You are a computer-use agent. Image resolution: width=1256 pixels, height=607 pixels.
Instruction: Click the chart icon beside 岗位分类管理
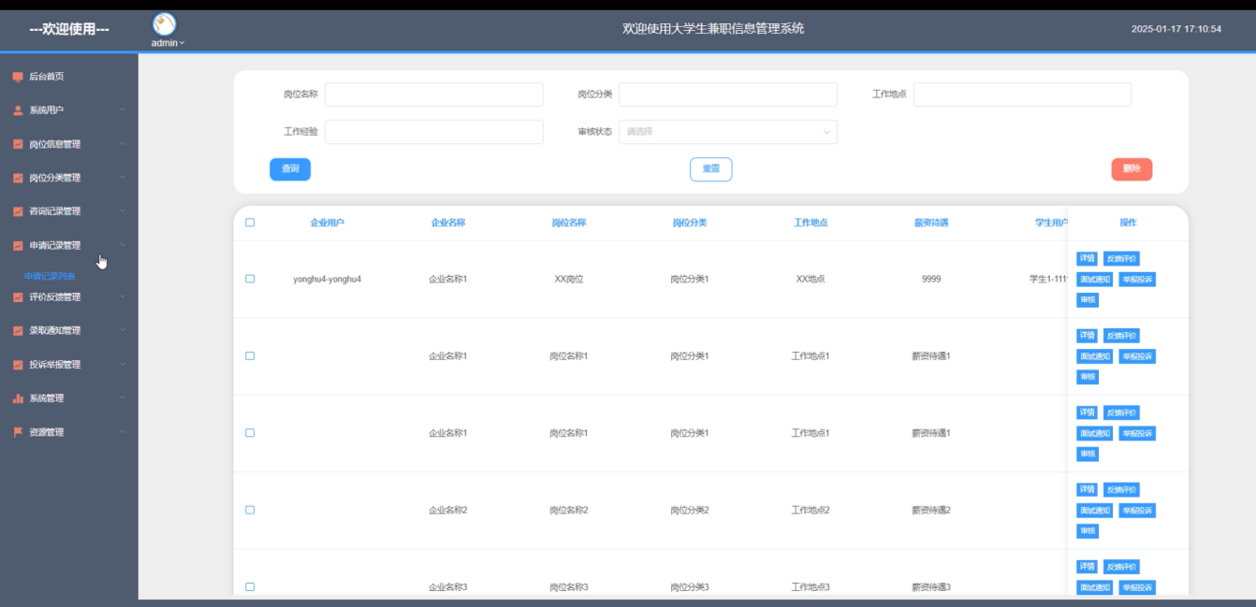18,178
